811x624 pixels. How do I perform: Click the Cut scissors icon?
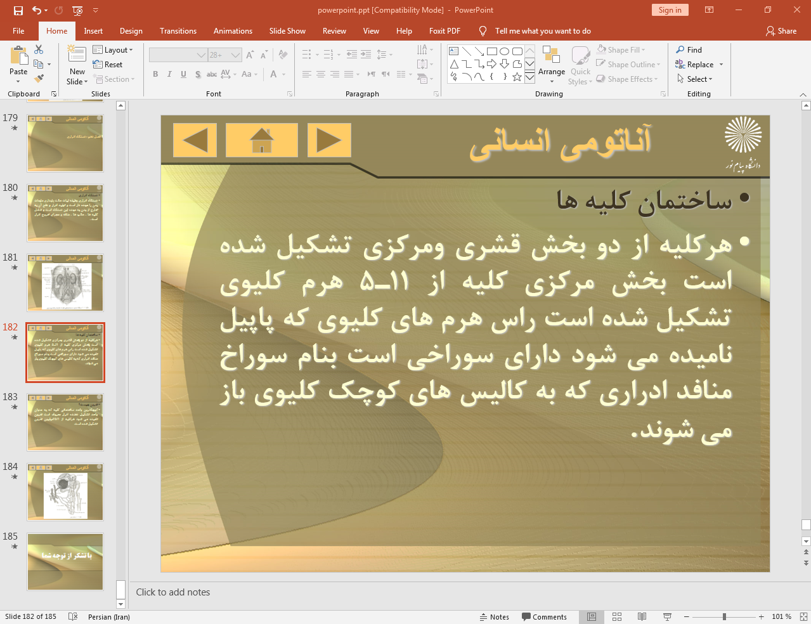pos(39,49)
